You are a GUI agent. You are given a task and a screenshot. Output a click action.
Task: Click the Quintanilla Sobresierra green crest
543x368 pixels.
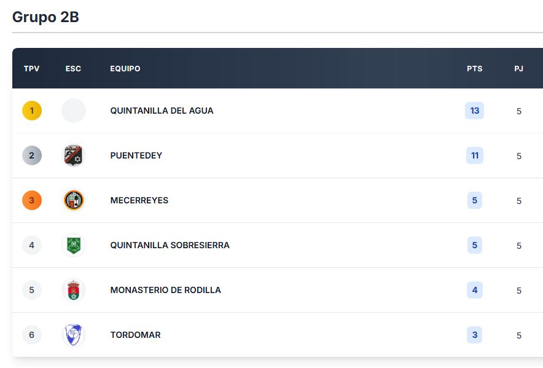click(x=74, y=245)
